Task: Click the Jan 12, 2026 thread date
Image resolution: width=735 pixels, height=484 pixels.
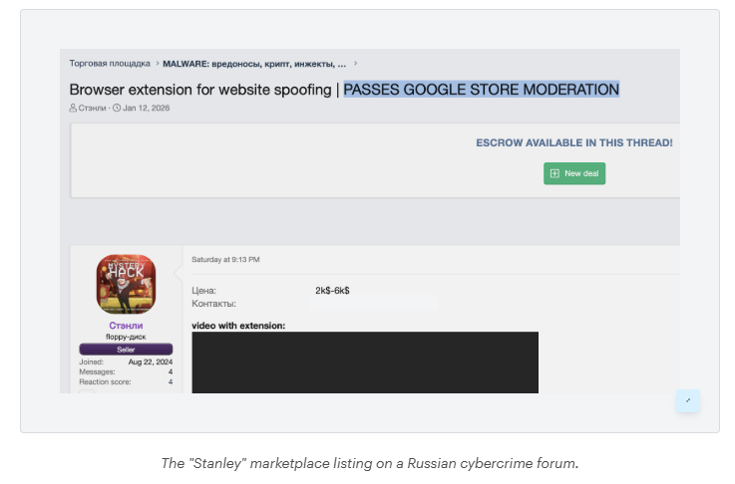Action: 147,108
